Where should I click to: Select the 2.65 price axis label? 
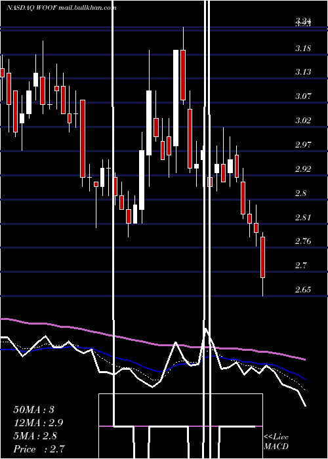303,290
